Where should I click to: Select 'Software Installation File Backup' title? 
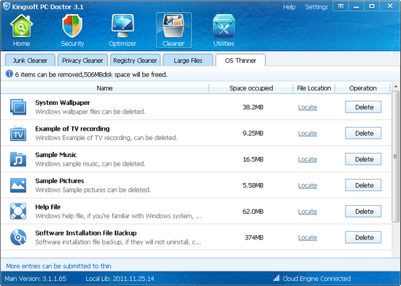86,233
